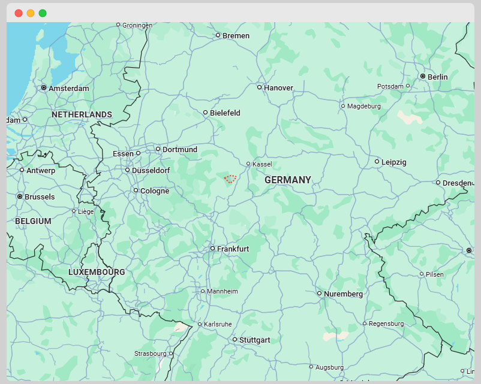Select the Düsseldorf city label
Viewport: 481px width, 384px height.
[151, 171]
